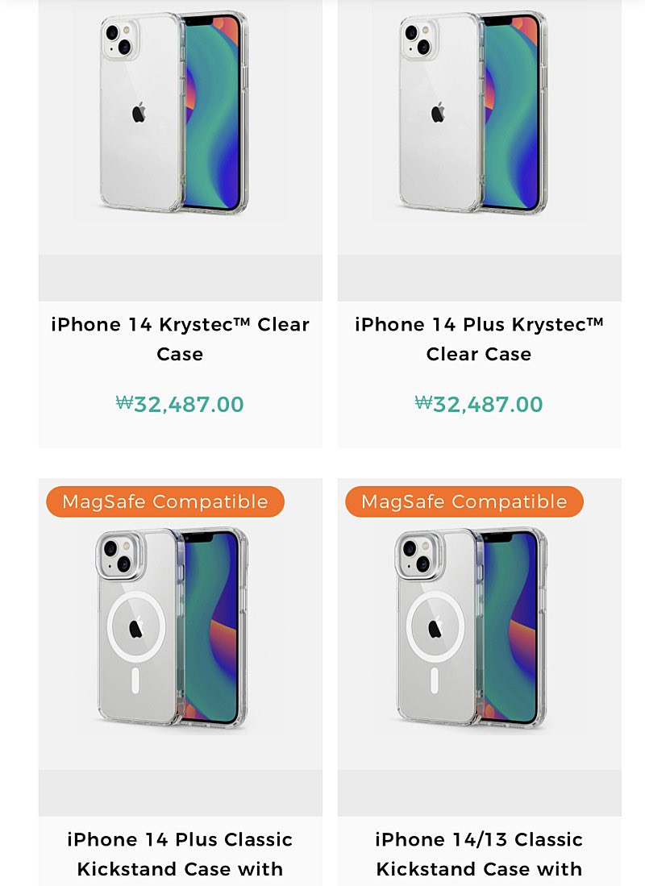This screenshot has height=886, width=645.
Task: Click the iPhone 14 Plus Krystec case price
Action: click(x=479, y=404)
